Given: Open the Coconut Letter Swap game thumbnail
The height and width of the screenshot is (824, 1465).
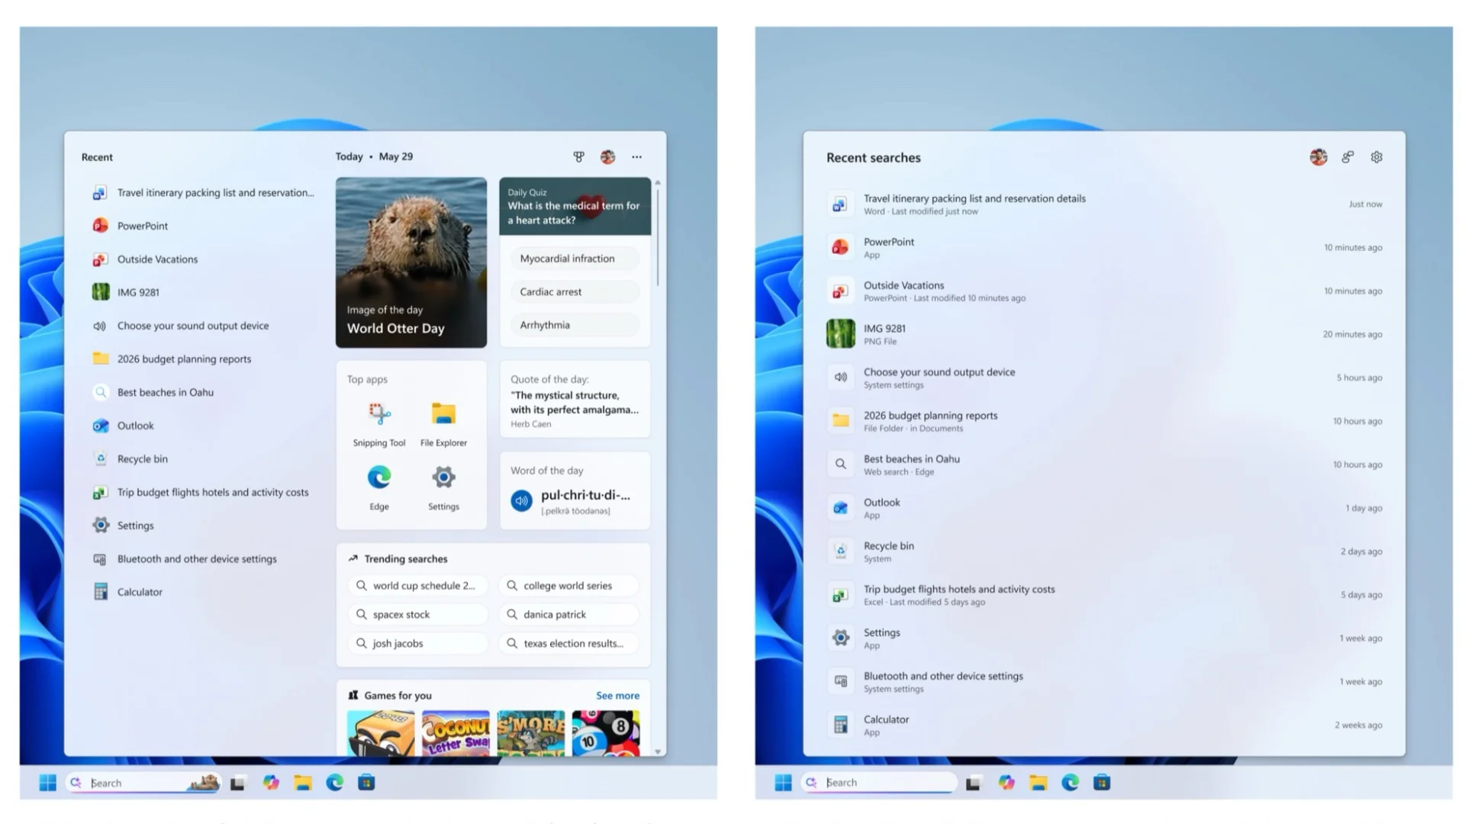Looking at the screenshot, I should click(456, 733).
